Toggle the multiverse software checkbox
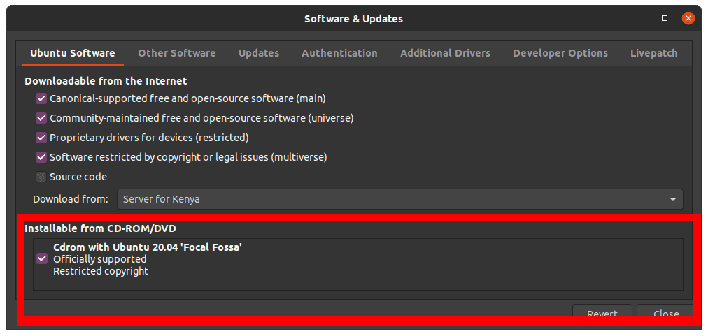 click(42, 157)
